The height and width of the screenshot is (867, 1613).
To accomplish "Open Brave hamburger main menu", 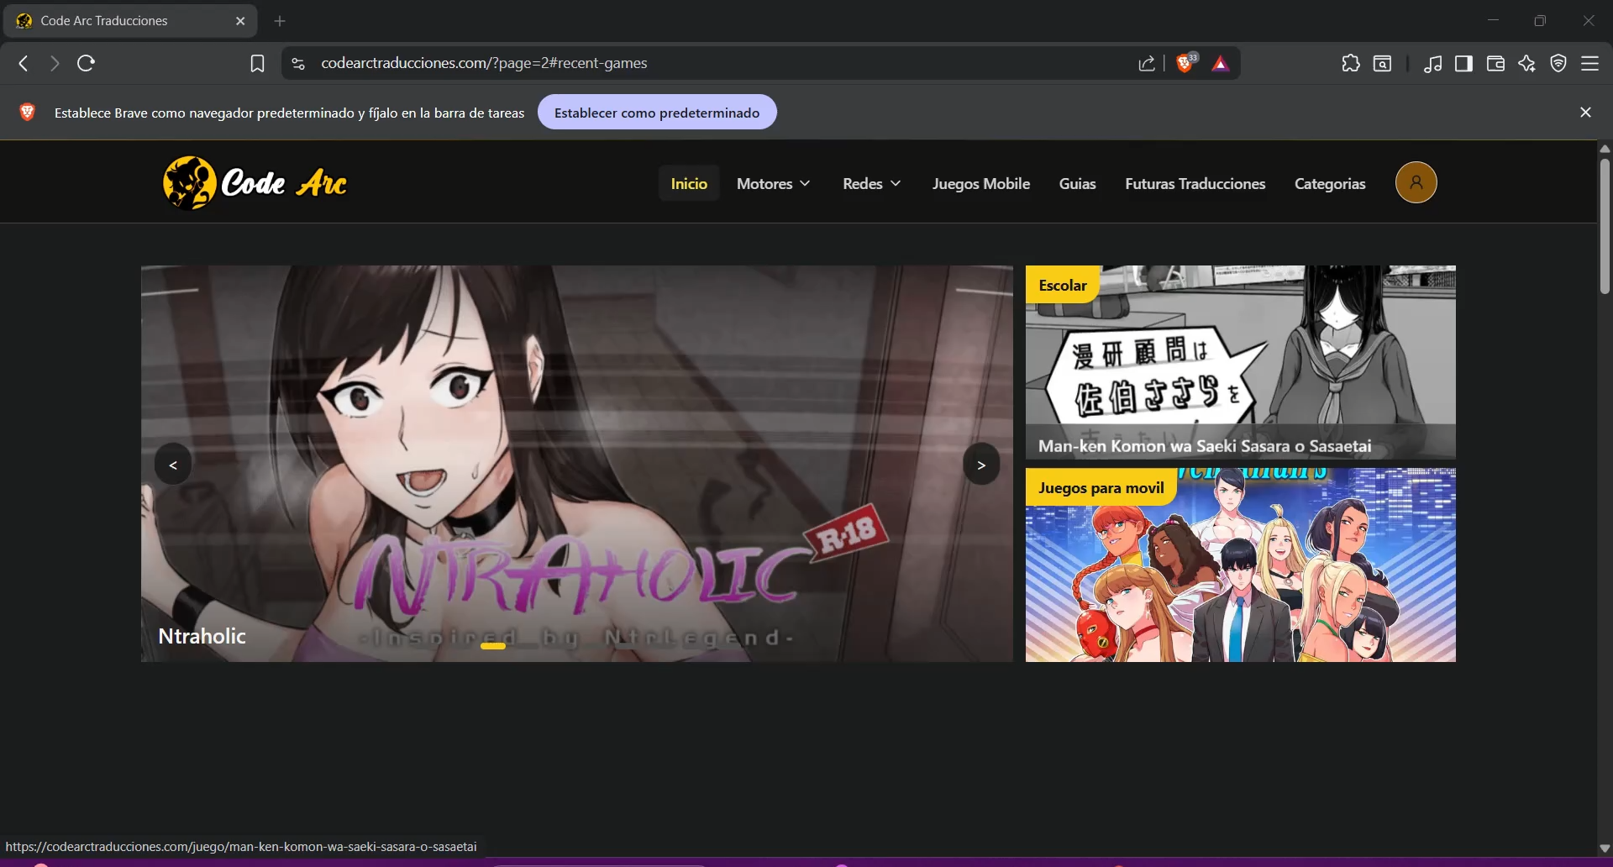I will pos(1589,64).
